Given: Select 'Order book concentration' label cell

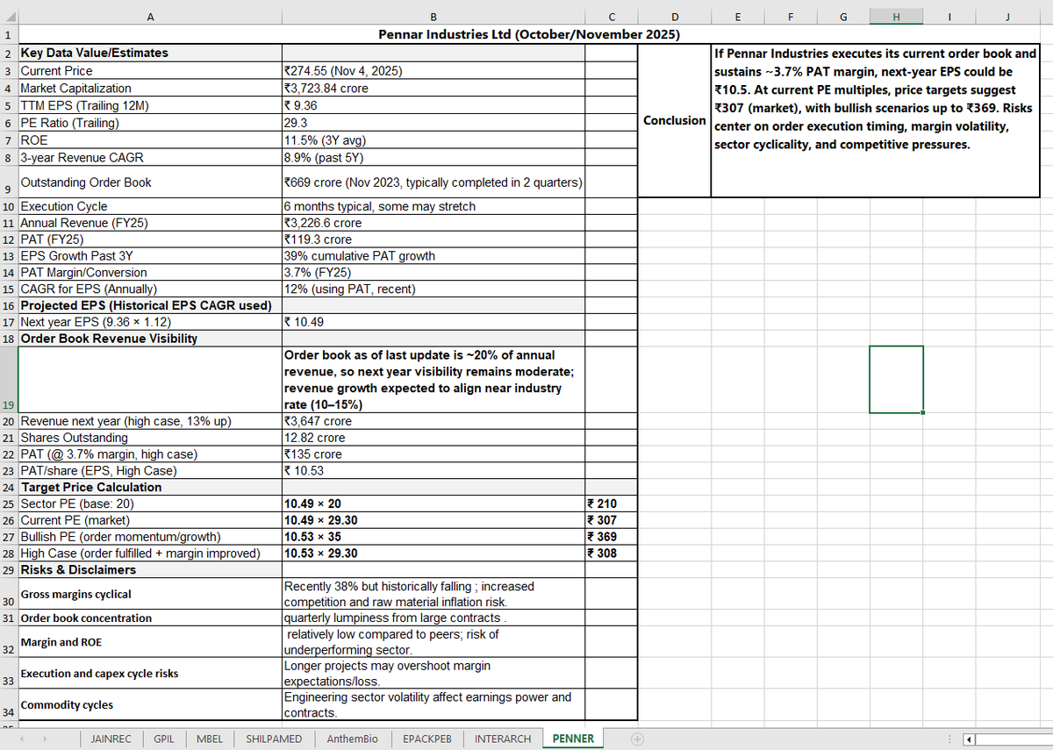Looking at the screenshot, I should (150, 618).
